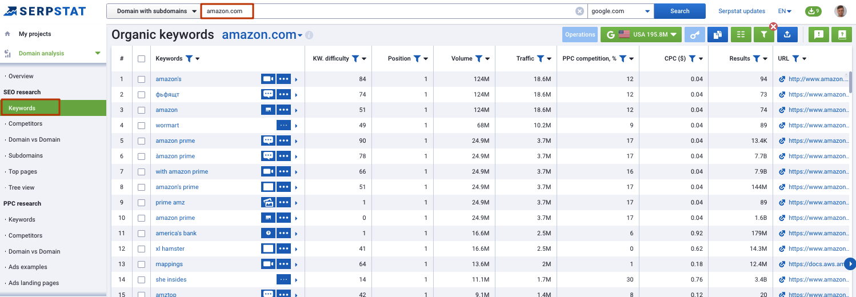
Task: Open the green filter funnel button
Action: 763,35
